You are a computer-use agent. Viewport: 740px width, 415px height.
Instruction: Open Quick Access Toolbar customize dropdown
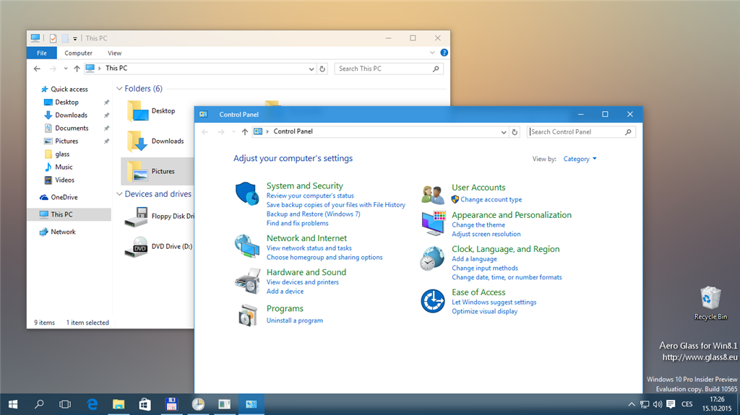(75, 39)
